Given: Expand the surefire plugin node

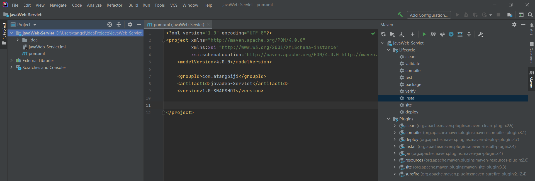Looking at the screenshot, I should coord(395,174).
